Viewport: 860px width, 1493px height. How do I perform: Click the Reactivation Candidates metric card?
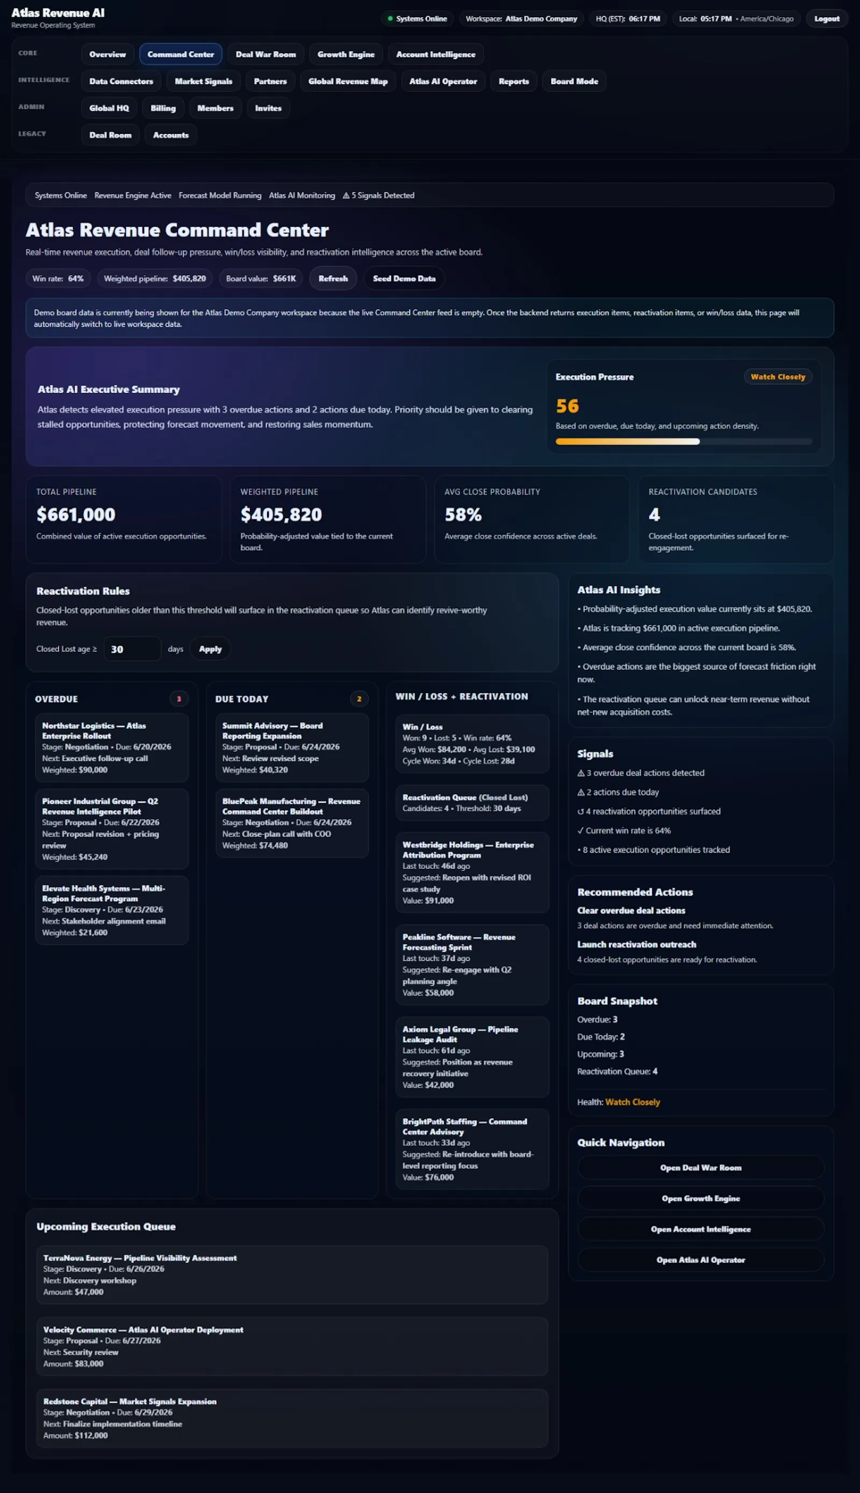click(736, 519)
